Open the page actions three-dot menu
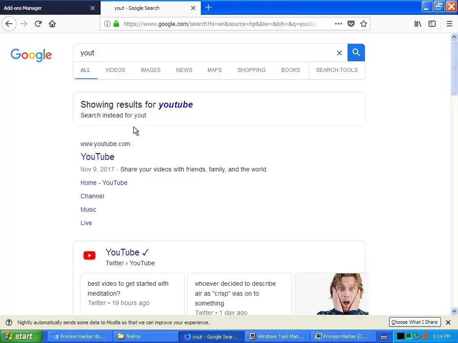 click(x=338, y=24)
